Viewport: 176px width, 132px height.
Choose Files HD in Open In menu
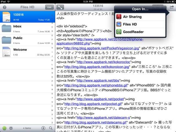coord(140,24)
